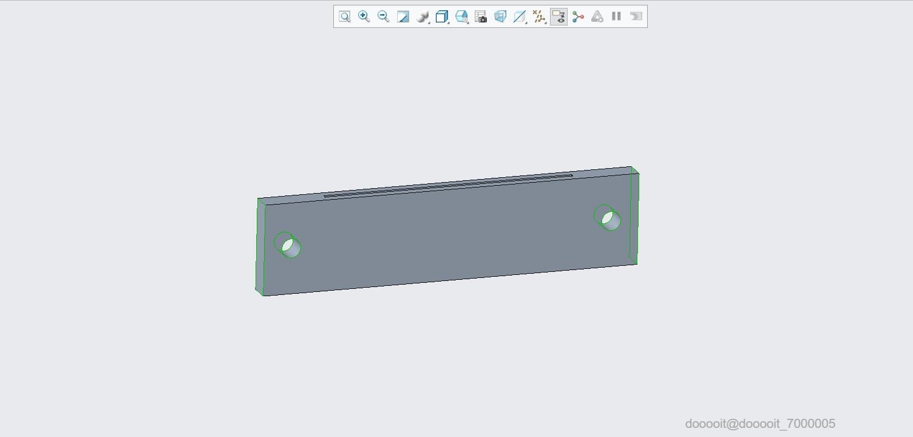Screen dimensions: 913x437
Task: Open the view section clipping dropdown
Action: coord(520,16)
